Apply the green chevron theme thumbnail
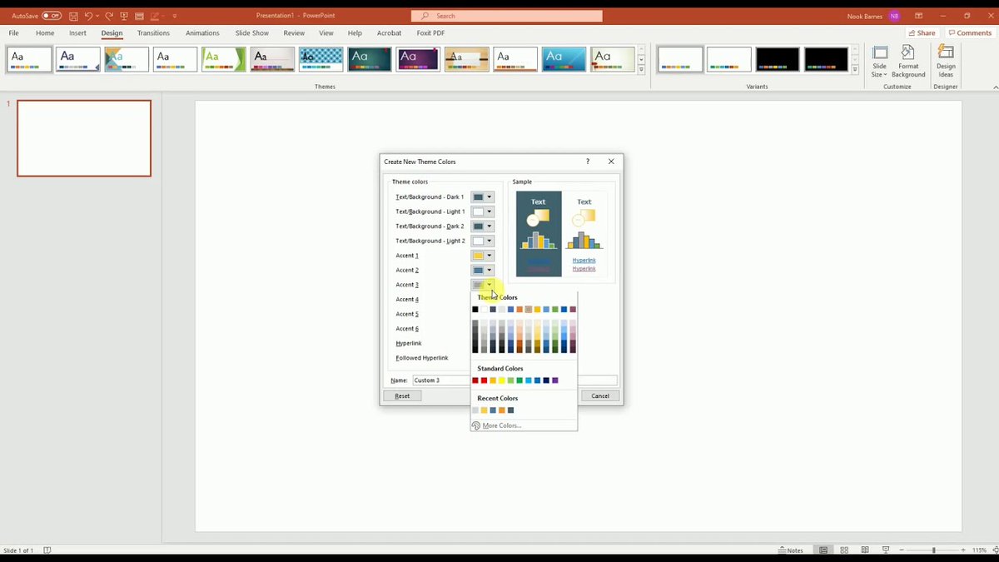 (224, 59)
